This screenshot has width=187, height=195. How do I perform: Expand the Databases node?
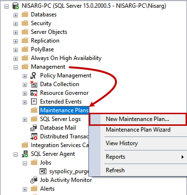[x=15, y=15]
